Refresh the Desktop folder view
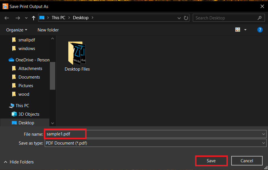The height and width of the screenshot is (170, 268). pos(186,18)
